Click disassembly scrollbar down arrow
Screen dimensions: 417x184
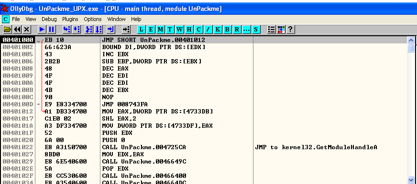point(411,180)
